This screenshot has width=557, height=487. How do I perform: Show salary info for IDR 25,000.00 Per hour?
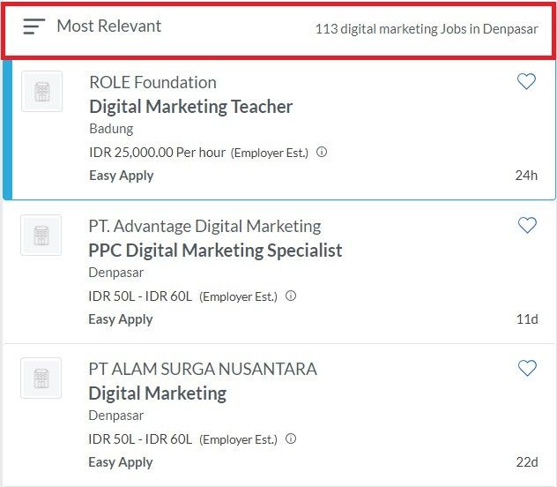click(322, 152)
